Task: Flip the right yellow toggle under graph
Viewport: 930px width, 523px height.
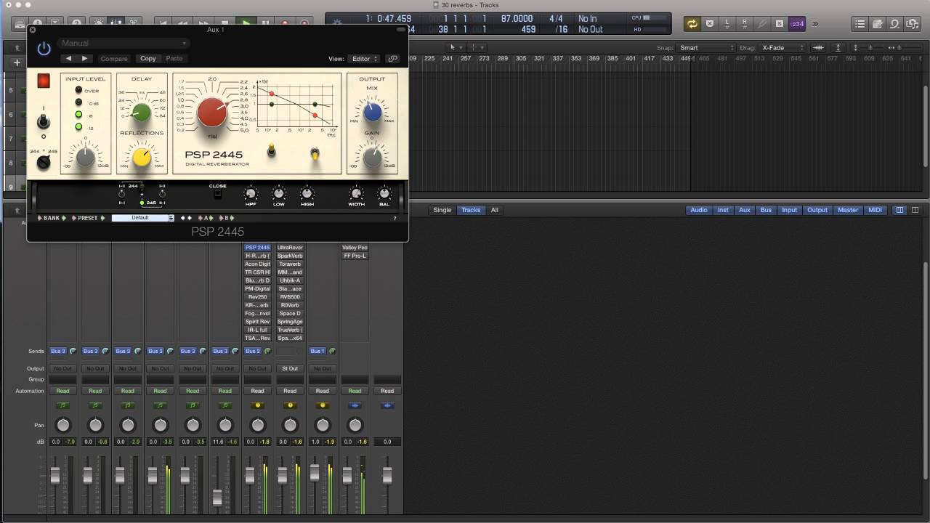Action: (x=315, y=153)
